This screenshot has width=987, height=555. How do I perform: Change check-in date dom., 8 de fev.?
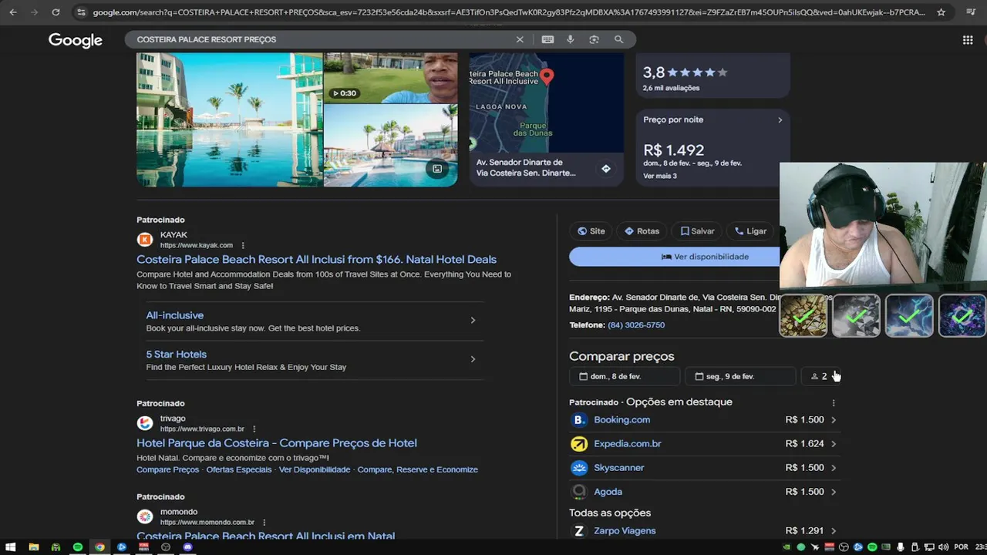(x=625, y=376)
